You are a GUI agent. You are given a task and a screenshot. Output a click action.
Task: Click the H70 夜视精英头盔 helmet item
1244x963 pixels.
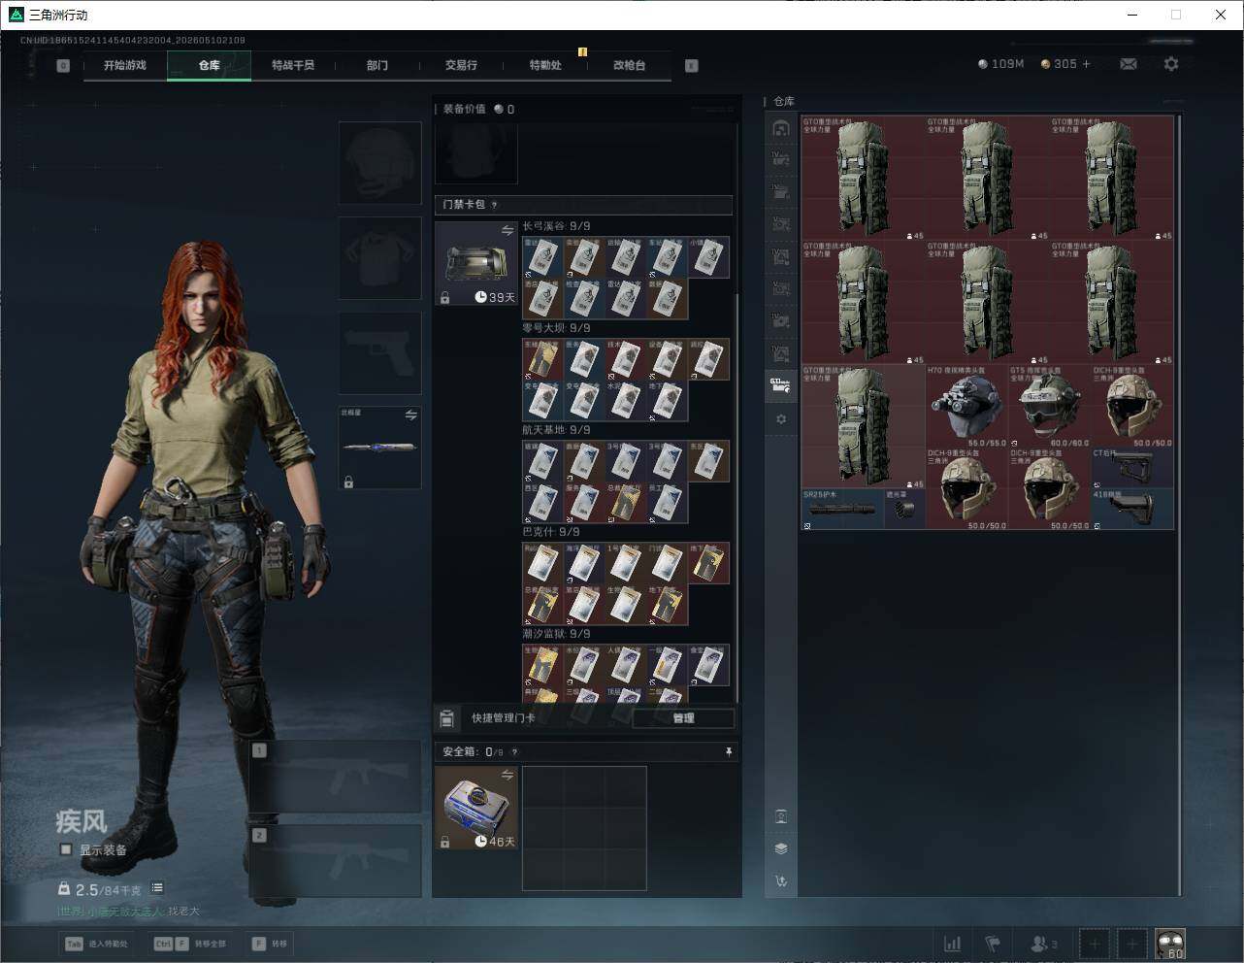click(x=966, y=406)
